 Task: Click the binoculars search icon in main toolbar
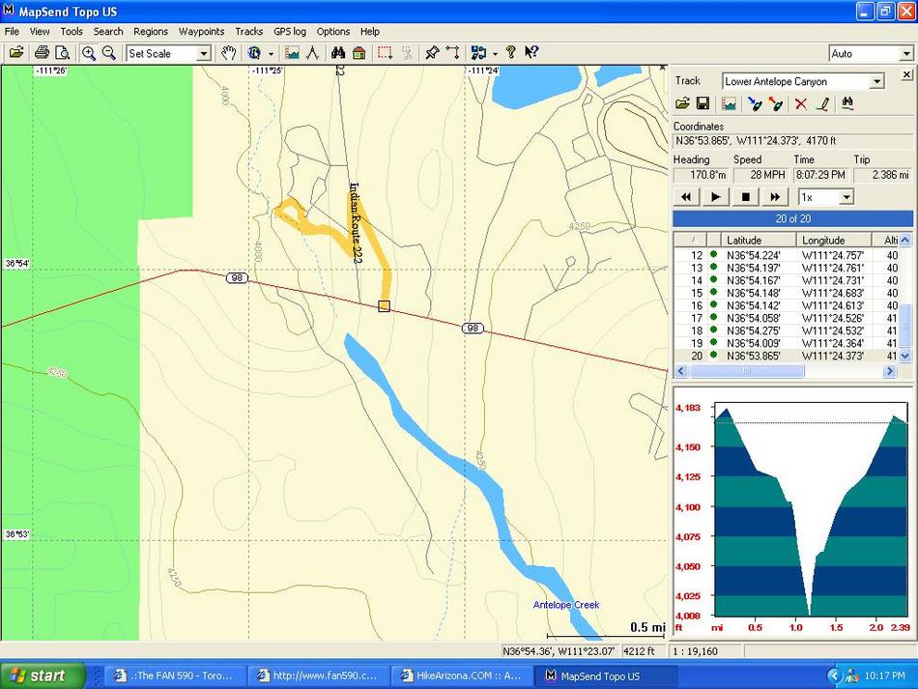tap(338, 53)
